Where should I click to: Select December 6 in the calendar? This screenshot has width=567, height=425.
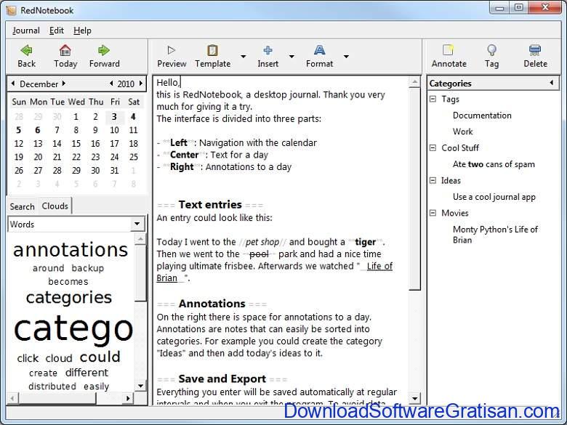38,130
